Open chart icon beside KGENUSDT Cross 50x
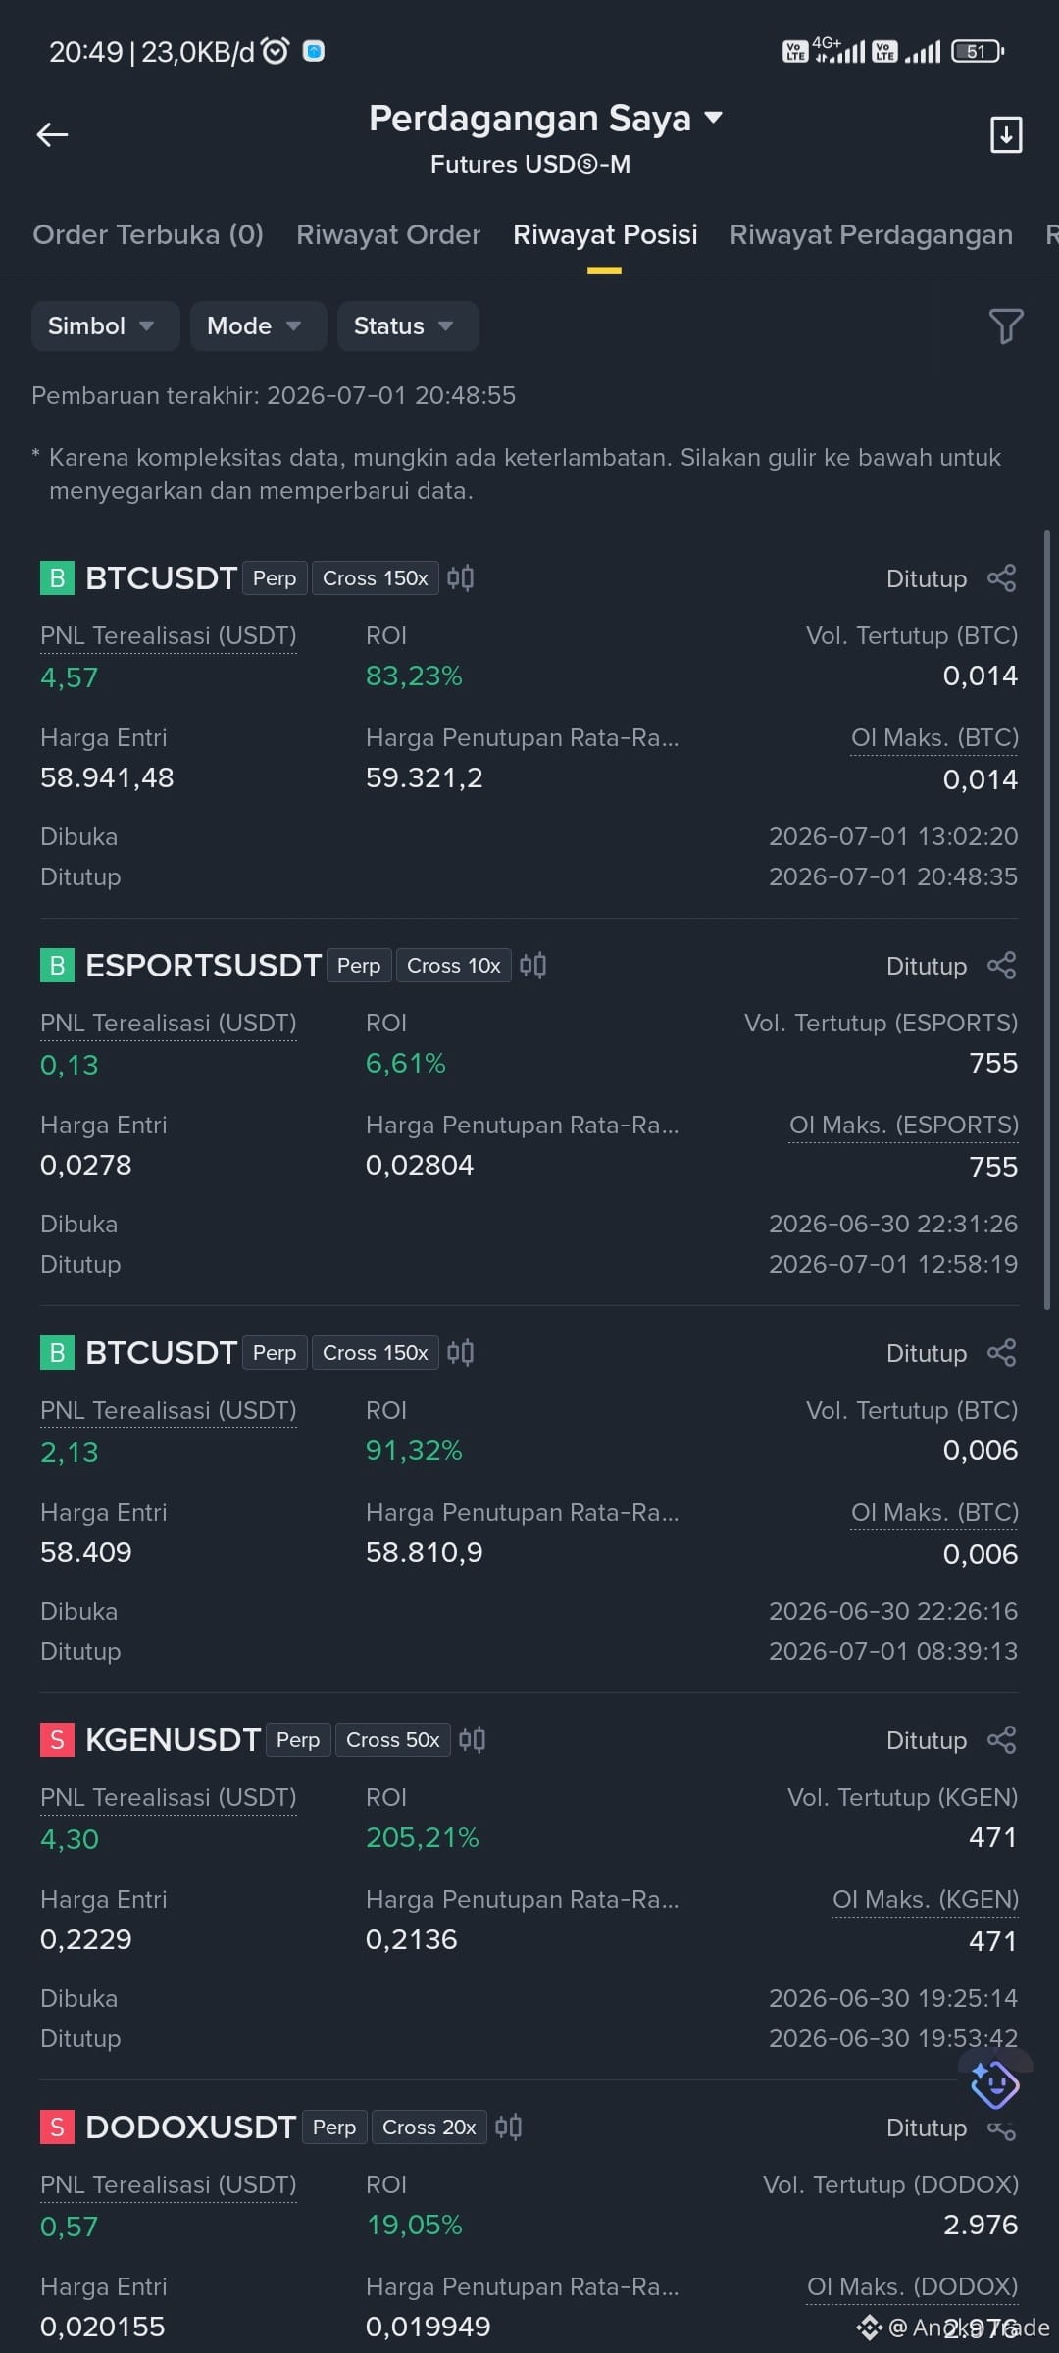The height and width of the screenshot is (2353, 1059). pyautogui.click(x=472, y=1740)
